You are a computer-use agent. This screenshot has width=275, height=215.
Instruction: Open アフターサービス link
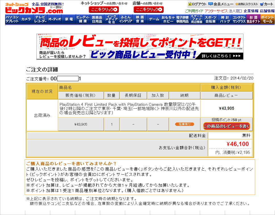216,11
